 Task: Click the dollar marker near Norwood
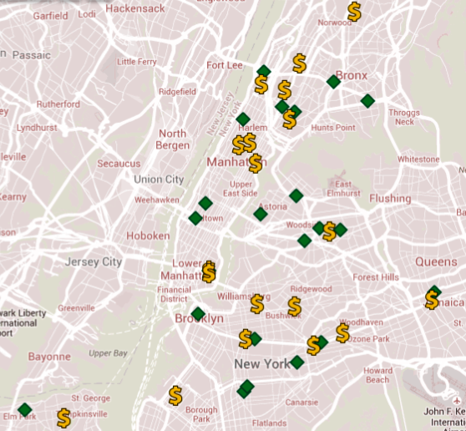pyautogui.click(x=354, y=12)
